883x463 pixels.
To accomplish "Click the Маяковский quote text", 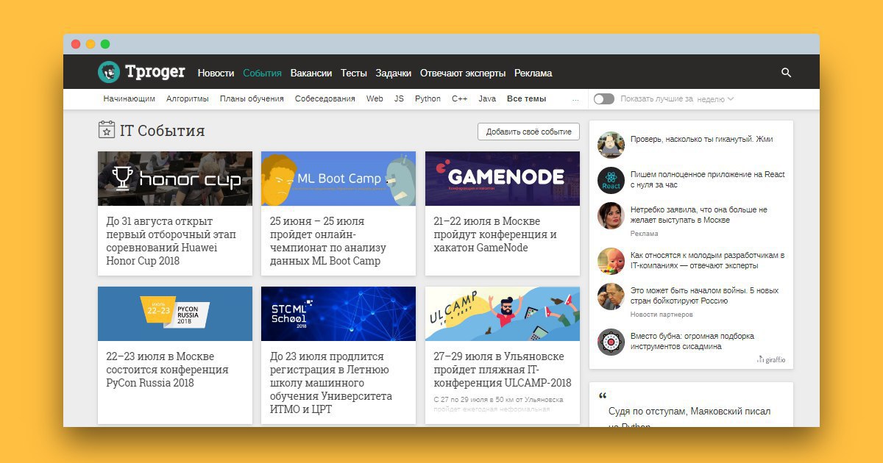I will (689, 418).
